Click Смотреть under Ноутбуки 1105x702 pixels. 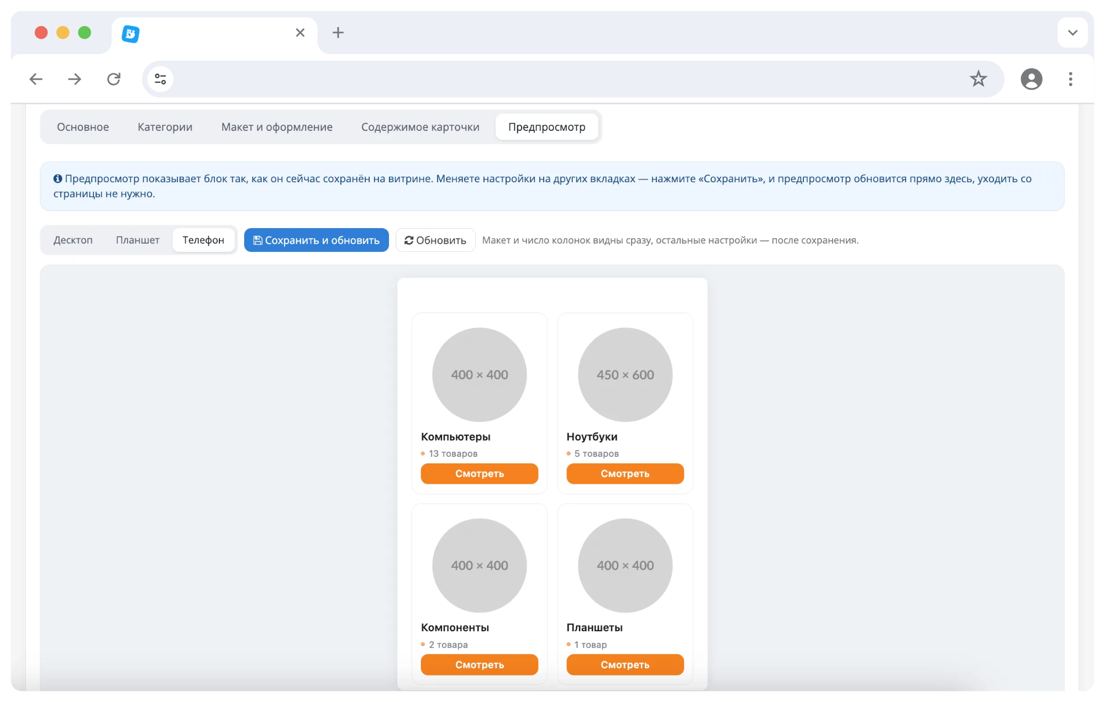(x=625, y=474)
